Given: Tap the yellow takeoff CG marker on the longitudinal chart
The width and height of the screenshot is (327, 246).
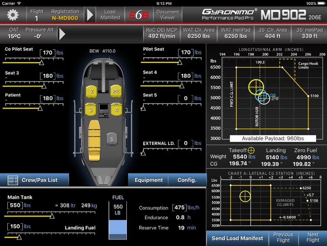Looking at the screenshot, I should point(256,87).
